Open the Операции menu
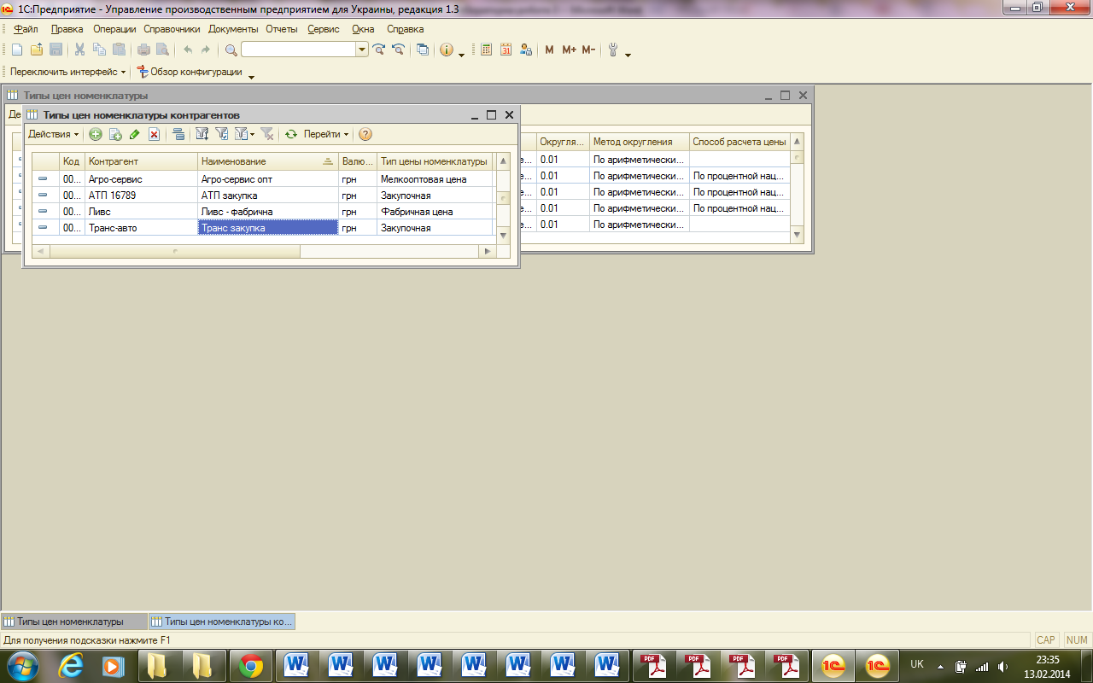 click(114, 29)
